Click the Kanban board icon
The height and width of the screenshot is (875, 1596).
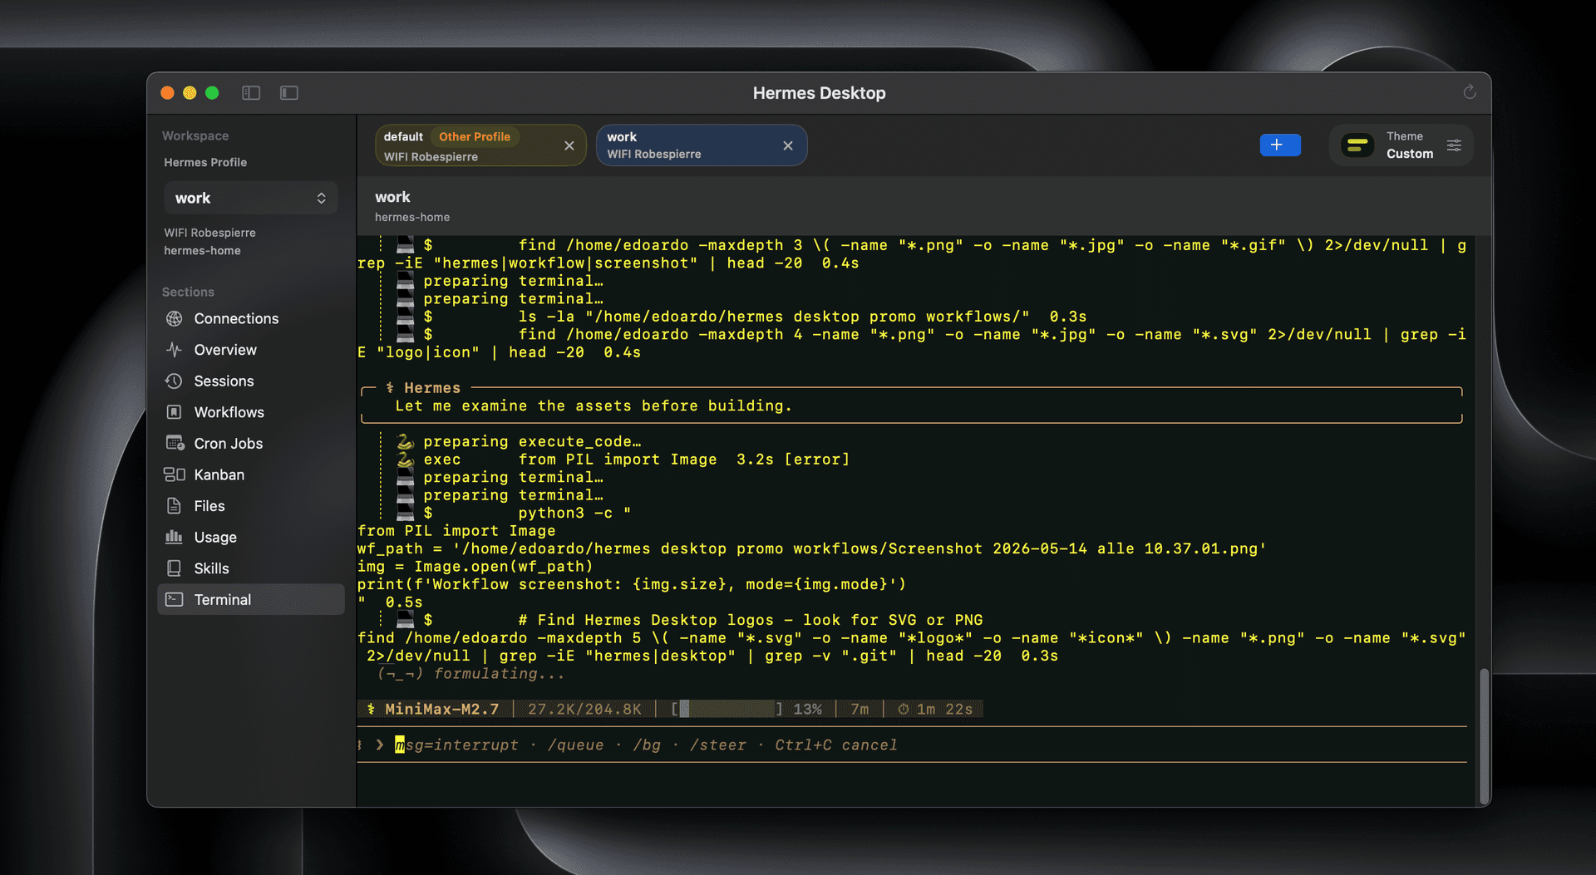(x=174, y=474)
